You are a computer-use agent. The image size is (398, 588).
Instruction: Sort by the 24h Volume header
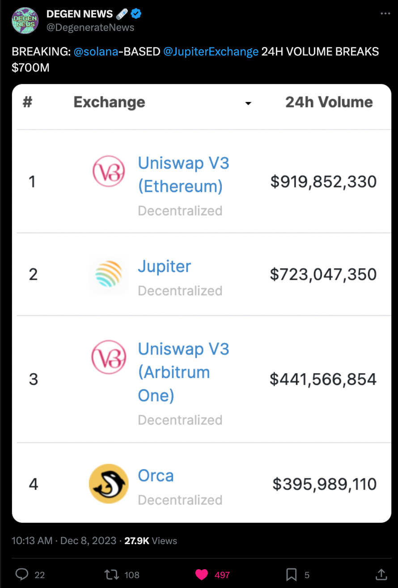click(x=329, y=102)
